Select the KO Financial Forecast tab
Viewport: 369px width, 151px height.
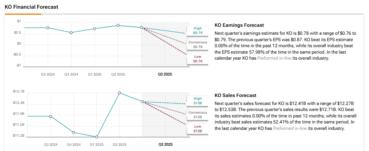pyautogui.click(x=31, y=7)
